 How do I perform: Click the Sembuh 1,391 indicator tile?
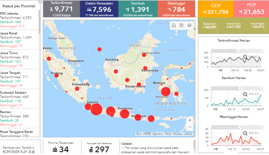coord(138,9)
